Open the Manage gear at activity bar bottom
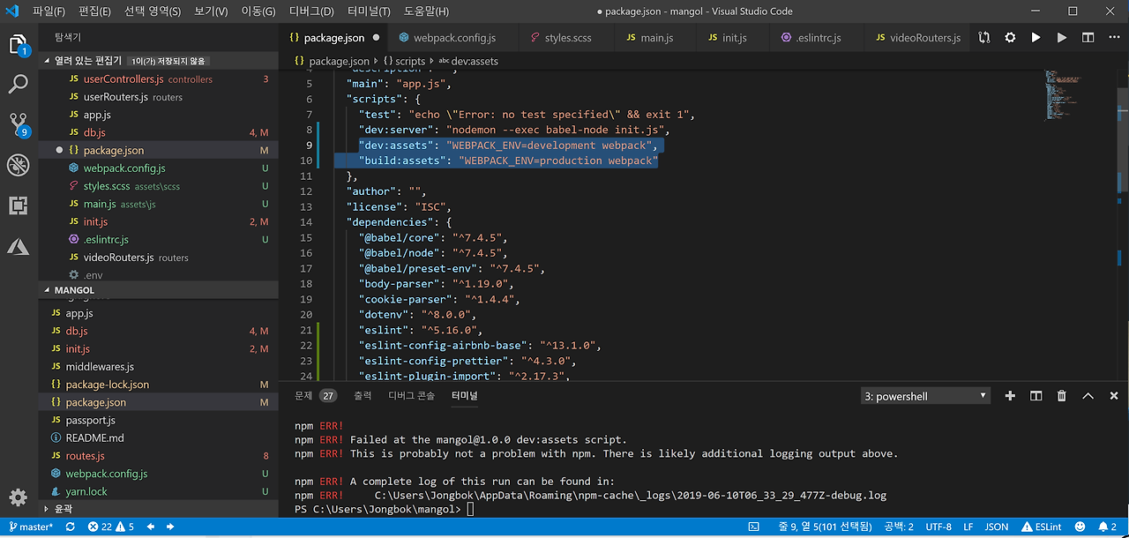Screen dimensions: 1129x538 (x=19, y=498)
